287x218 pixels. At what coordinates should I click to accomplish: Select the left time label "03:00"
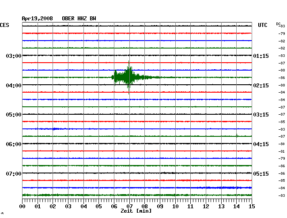(14, 56)
